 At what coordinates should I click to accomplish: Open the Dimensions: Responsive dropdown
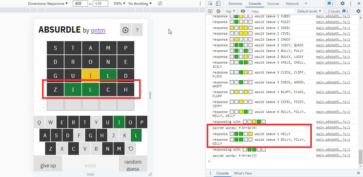[x=48, y=4]
